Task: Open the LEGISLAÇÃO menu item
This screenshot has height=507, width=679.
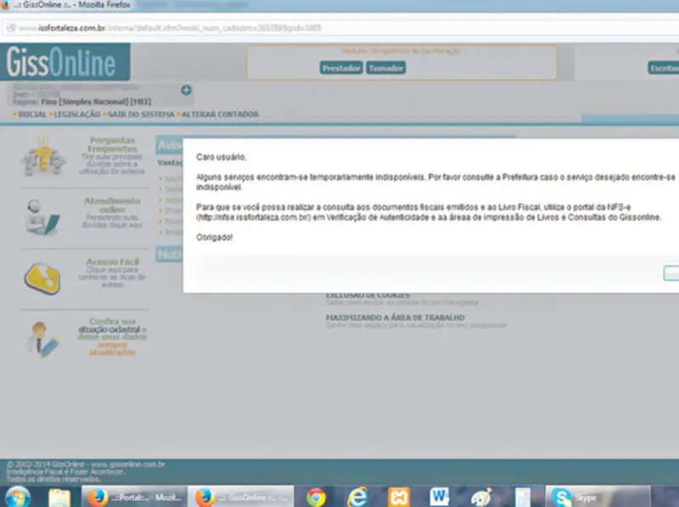Action: click(x=77, y=114)
